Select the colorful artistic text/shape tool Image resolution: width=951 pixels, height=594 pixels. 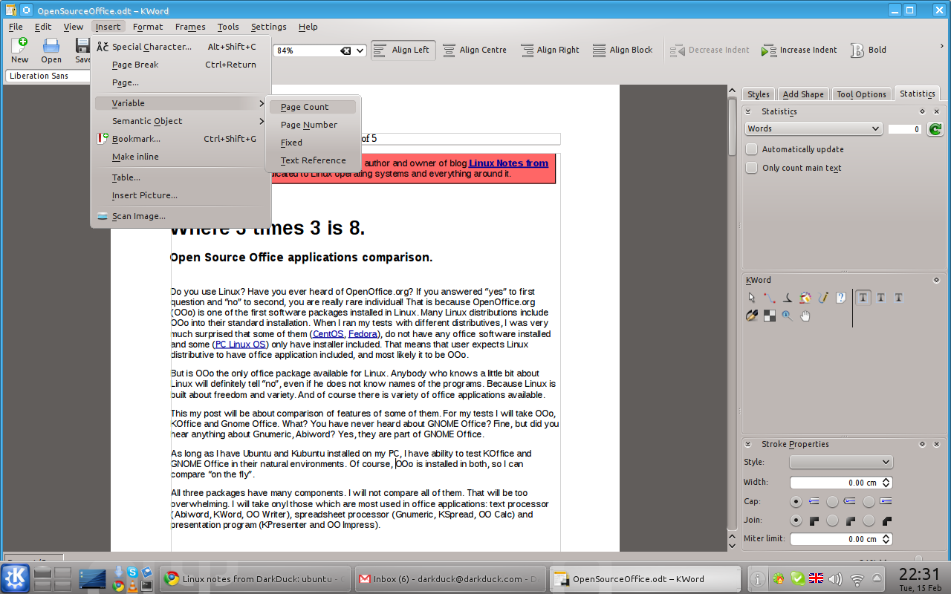click(805, 297)
